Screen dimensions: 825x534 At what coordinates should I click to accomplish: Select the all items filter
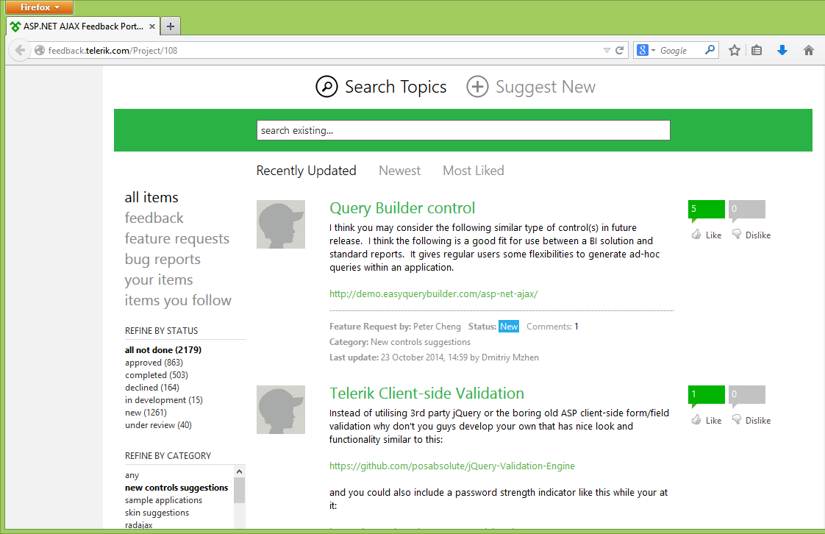151,197
